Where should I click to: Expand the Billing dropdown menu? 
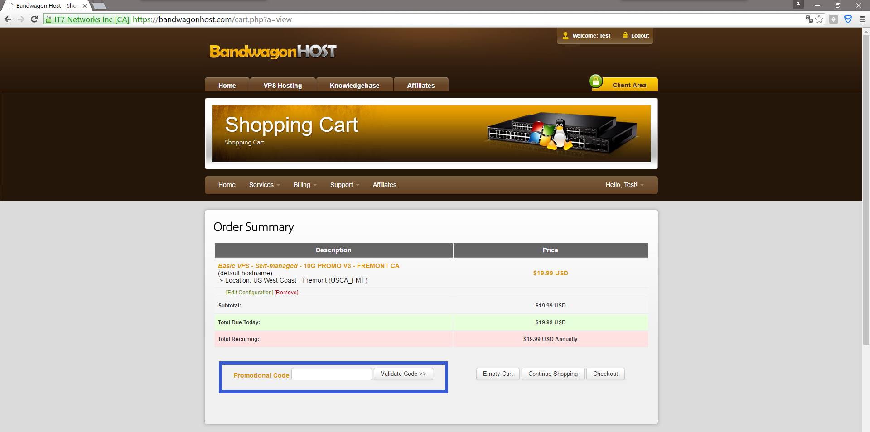(304, 185)
